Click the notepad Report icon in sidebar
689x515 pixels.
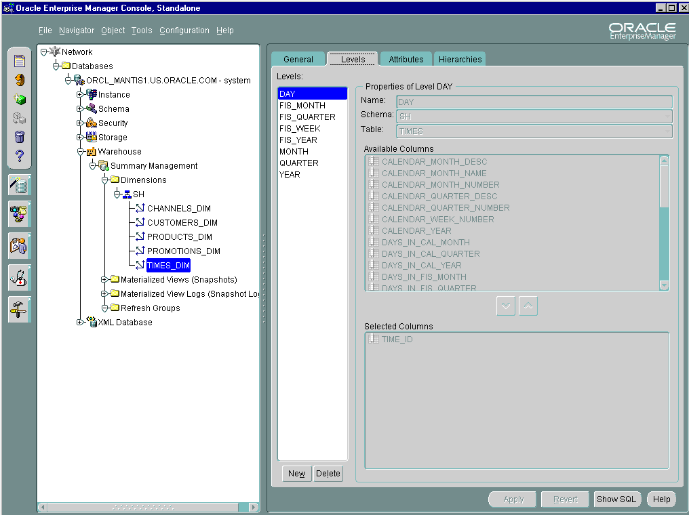[x=20, y=61]
